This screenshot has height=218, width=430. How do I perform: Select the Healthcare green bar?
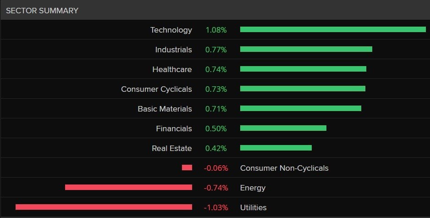tap(303, 69)
